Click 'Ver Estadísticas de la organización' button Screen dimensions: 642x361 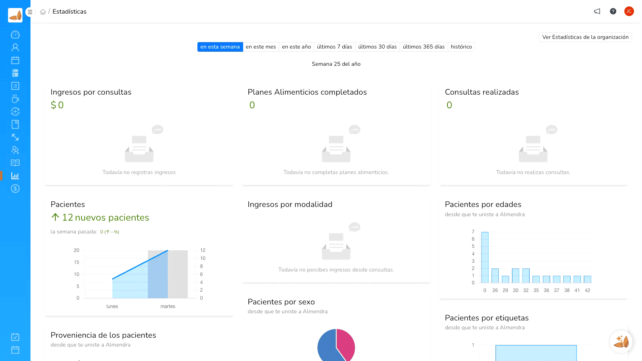(585, 37)
